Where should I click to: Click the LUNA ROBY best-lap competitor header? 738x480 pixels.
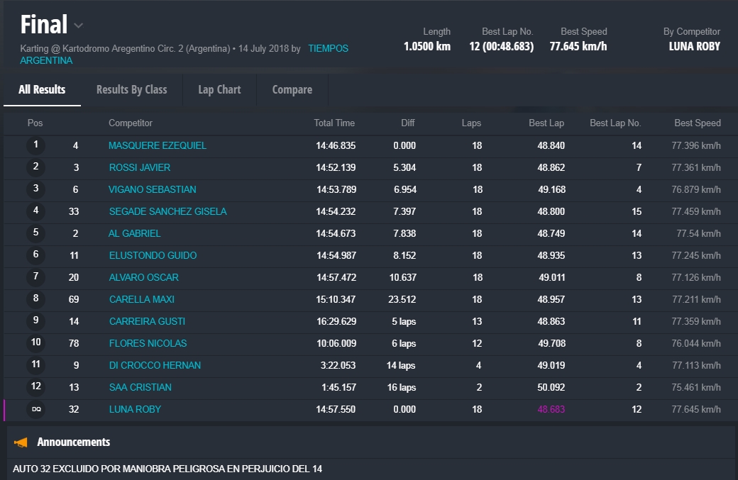click(x=694, y=47)
